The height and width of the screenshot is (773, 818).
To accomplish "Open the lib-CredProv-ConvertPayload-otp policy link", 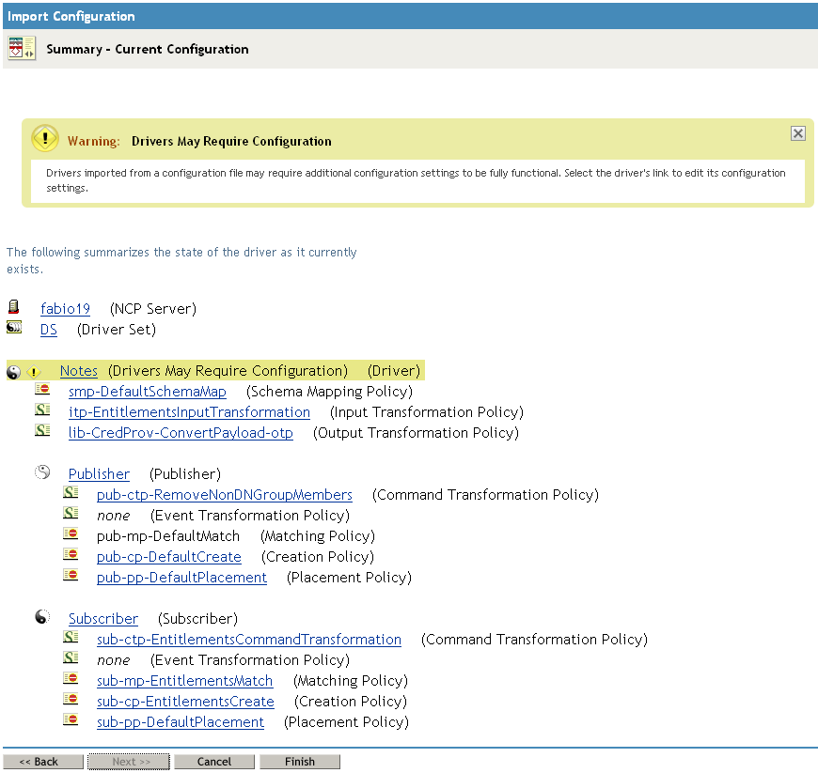I will coord(181,433).
